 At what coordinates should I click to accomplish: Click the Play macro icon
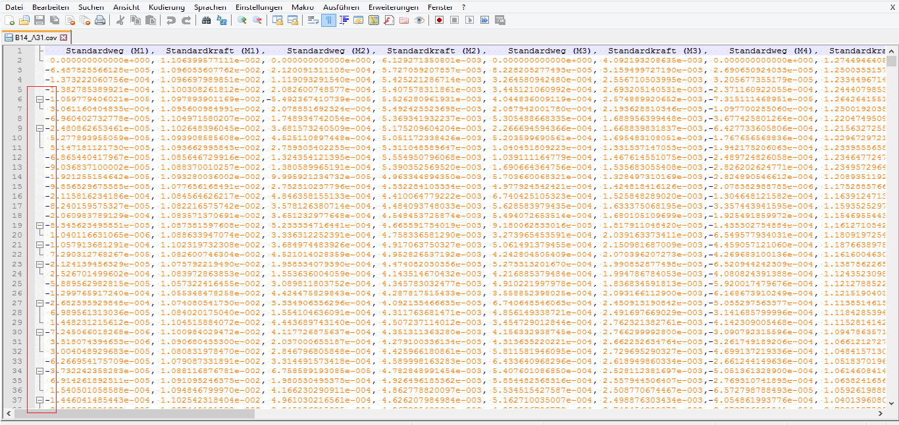(469, 20)
